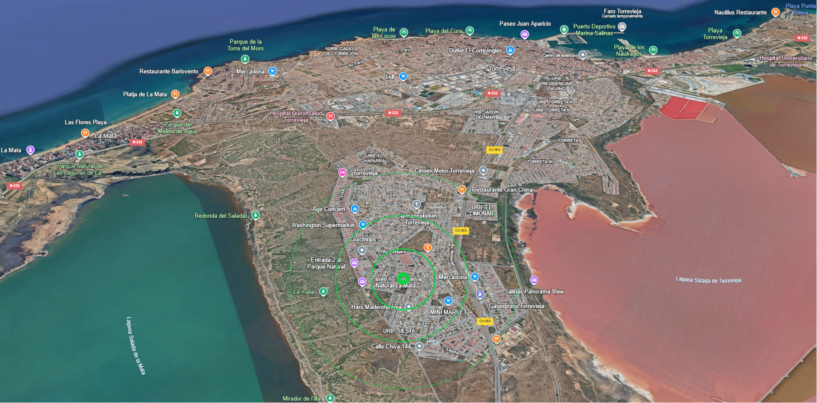Open the Age Concern shop pin
Viewport: 817px width, 403px height.
tap(355, 209)
